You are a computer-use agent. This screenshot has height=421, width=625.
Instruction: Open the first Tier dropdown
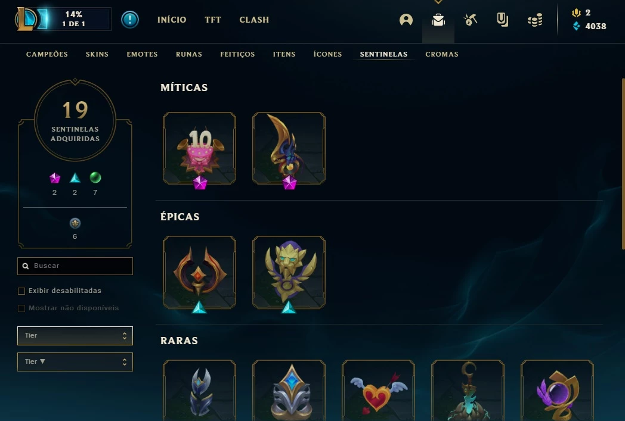(x=75, y=335)
